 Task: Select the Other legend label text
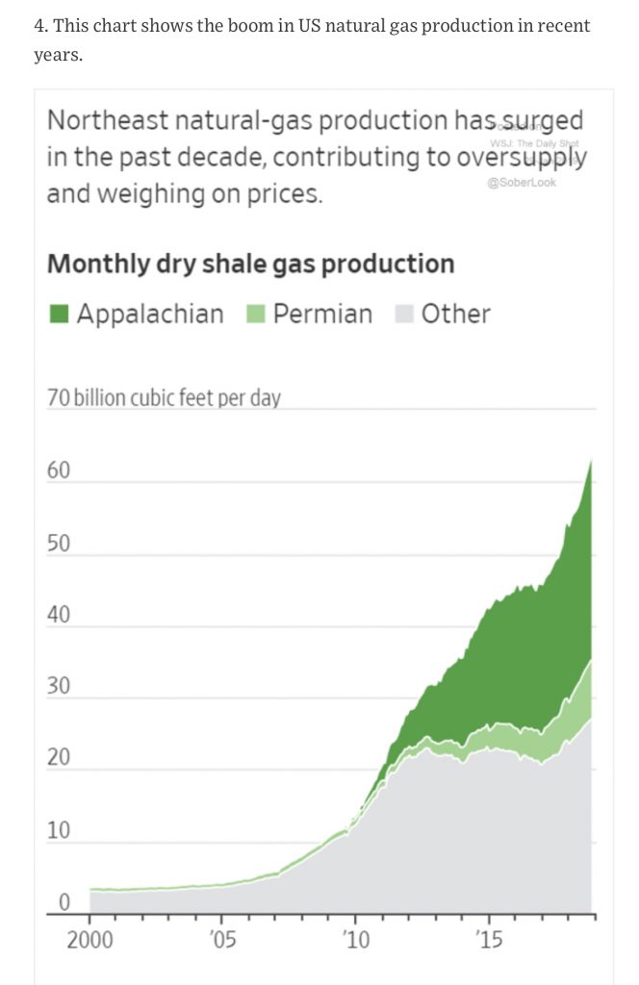point(455,314)
